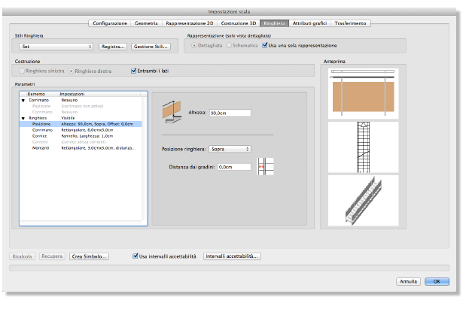
Task: Click the Crea Simbolo... button
Action: pos(89,256)
